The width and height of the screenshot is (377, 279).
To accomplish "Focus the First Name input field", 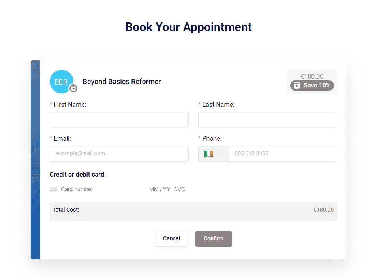I will pos(119,120).
